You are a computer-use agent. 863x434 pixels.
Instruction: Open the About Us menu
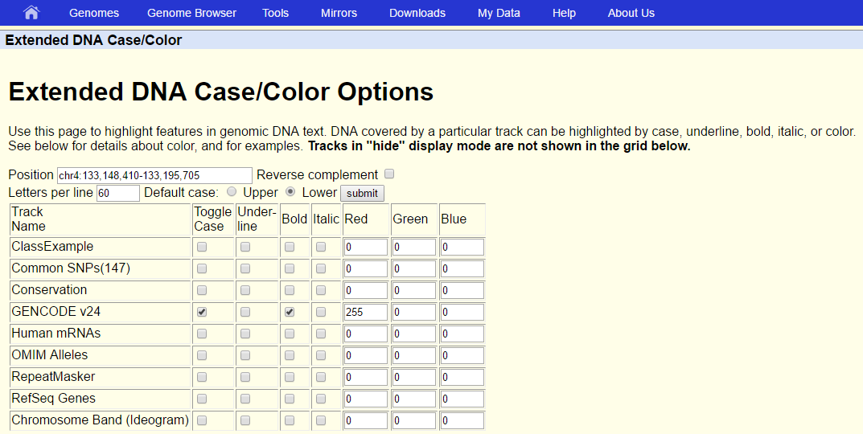tap(631, 13)
